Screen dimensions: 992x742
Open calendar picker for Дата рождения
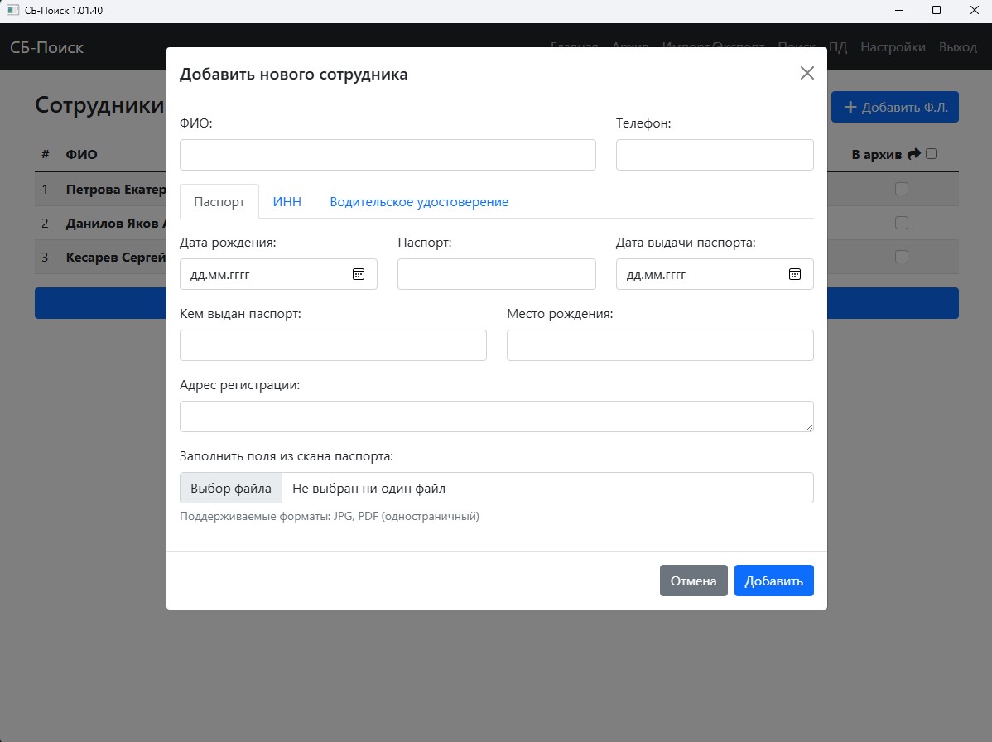click(x=359, y=274)
